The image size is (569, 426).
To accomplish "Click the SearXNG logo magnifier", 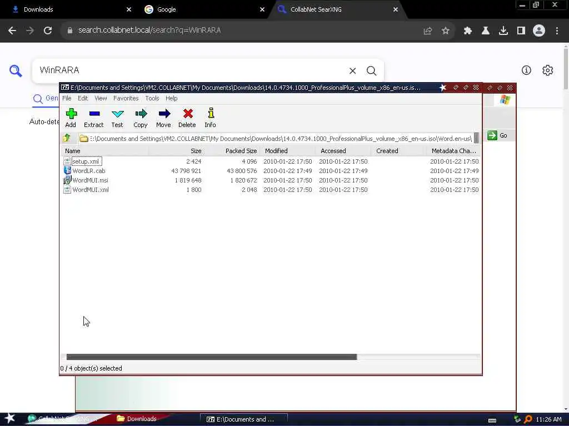I will tap(16, 70).
